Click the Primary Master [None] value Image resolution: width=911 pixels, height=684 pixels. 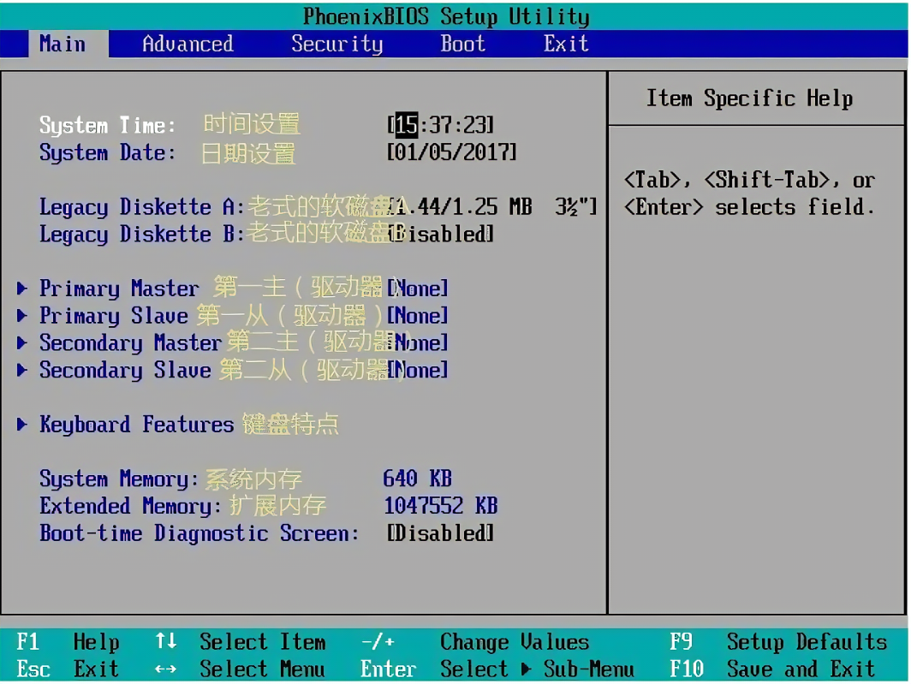click(418, 288)
